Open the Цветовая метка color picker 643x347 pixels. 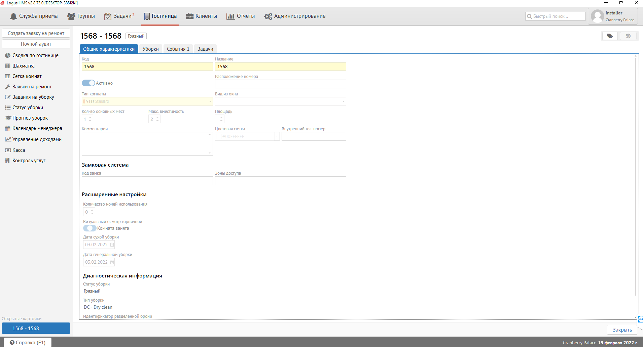[x=277, y=136]
